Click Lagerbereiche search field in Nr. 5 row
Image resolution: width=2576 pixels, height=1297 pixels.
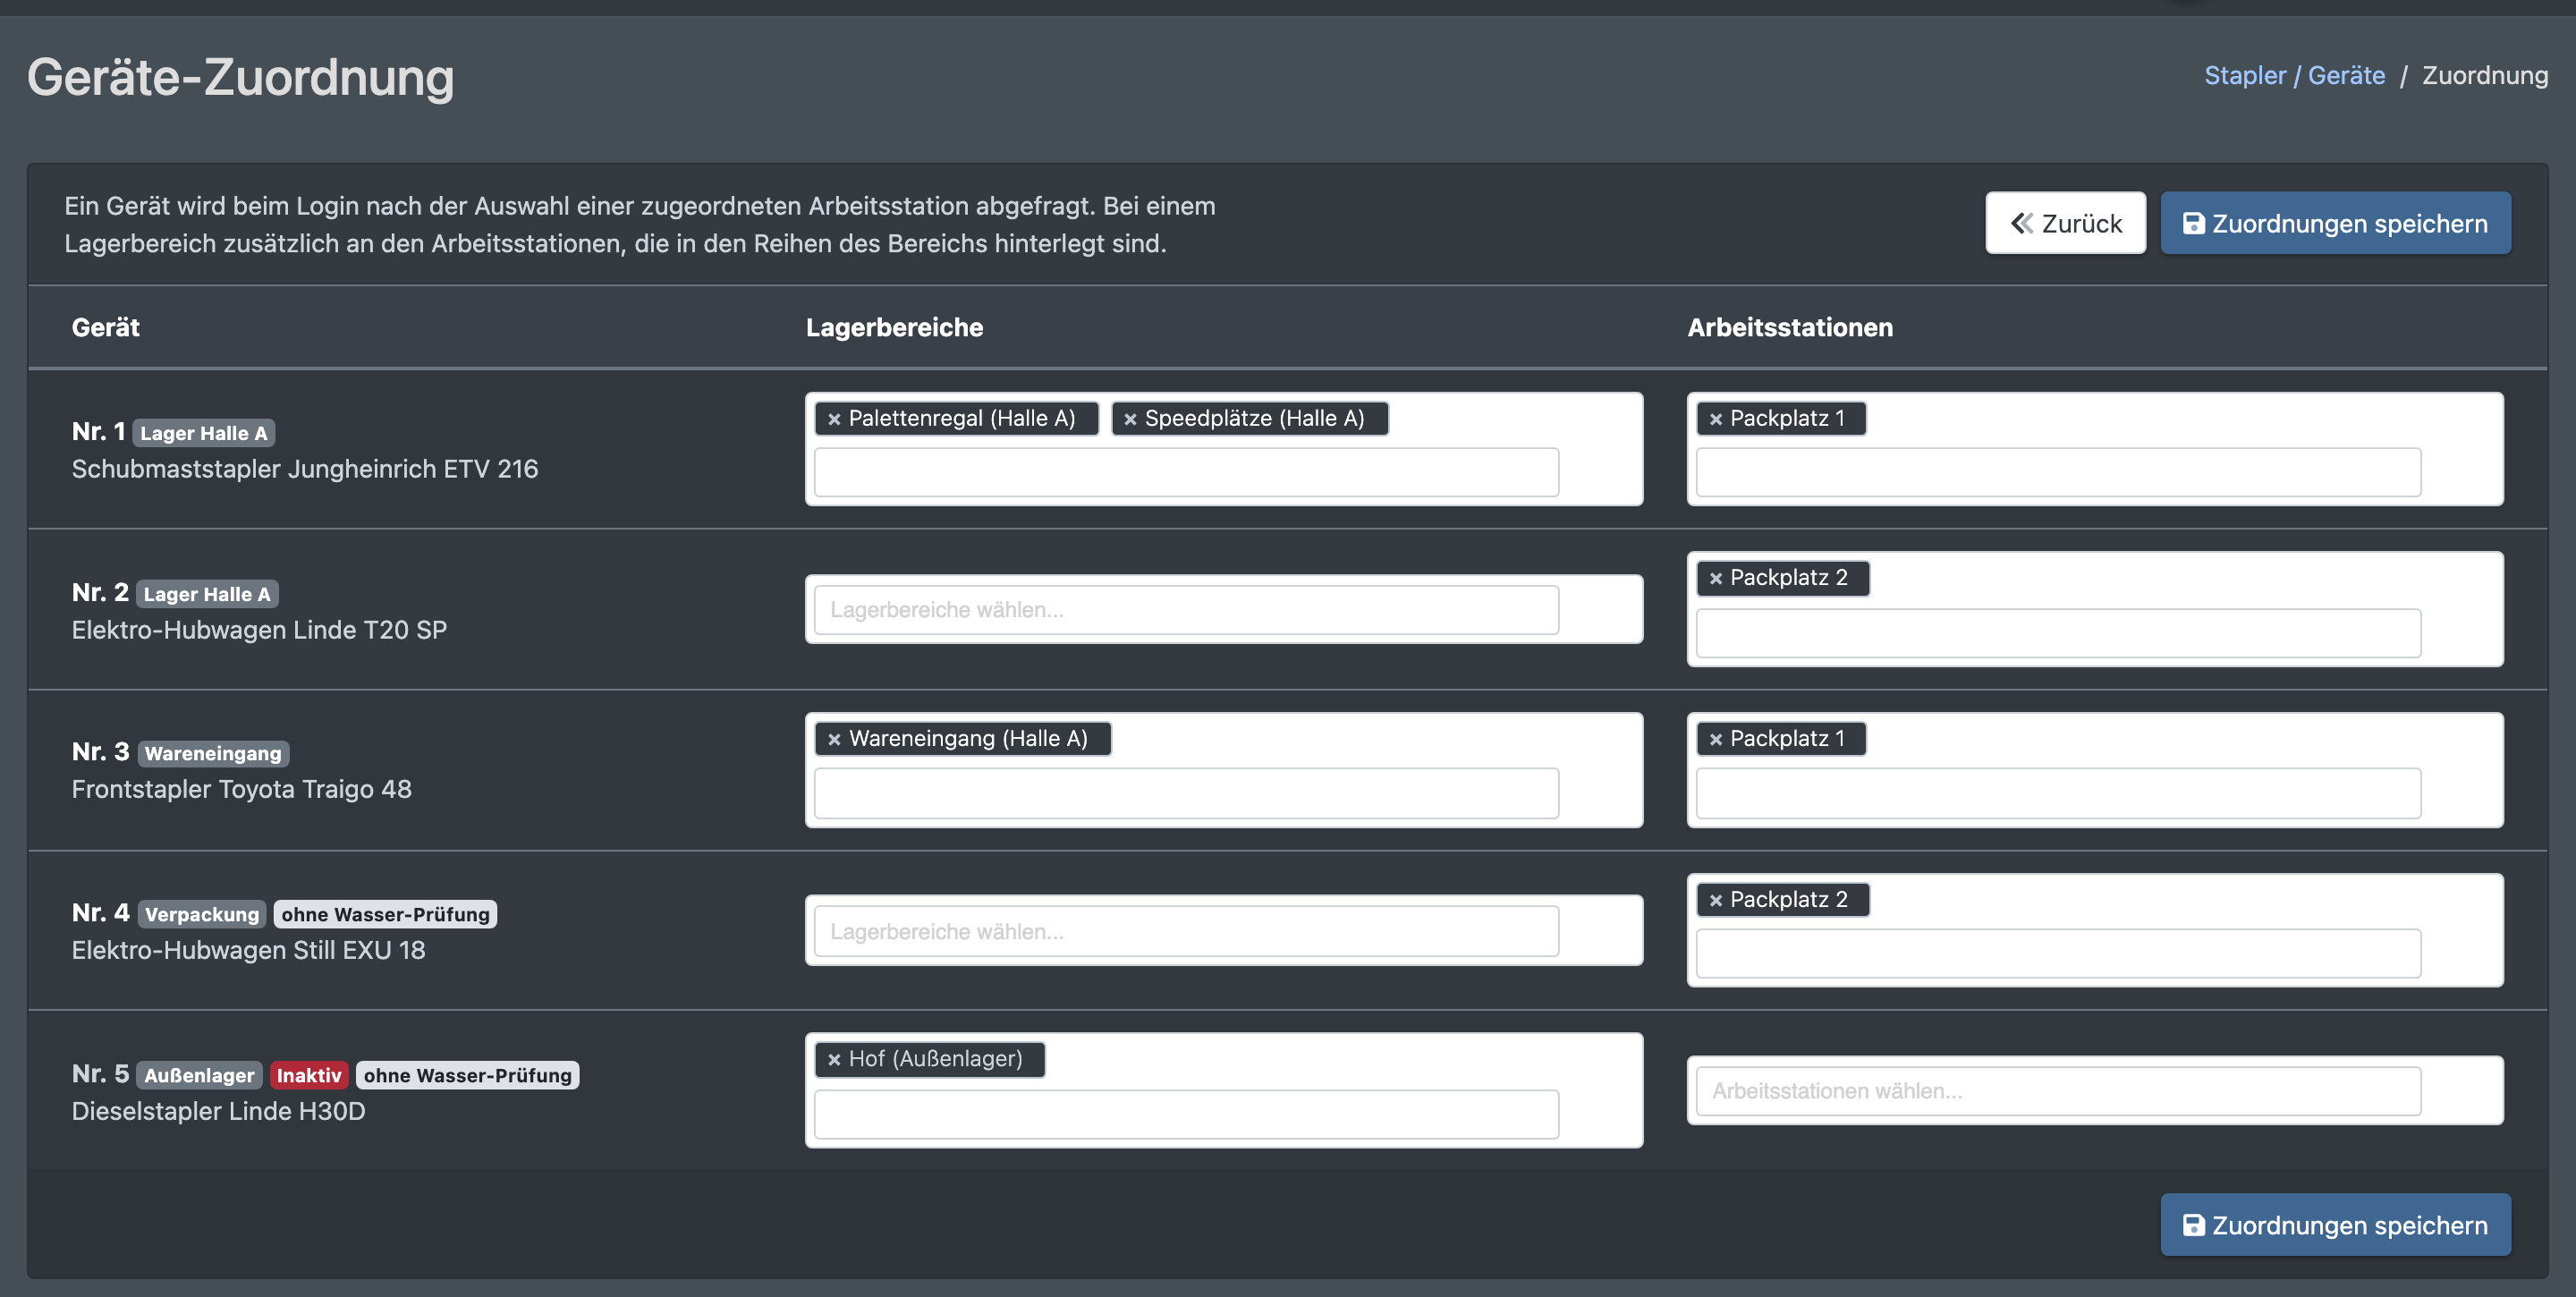coord(1186,1114)
